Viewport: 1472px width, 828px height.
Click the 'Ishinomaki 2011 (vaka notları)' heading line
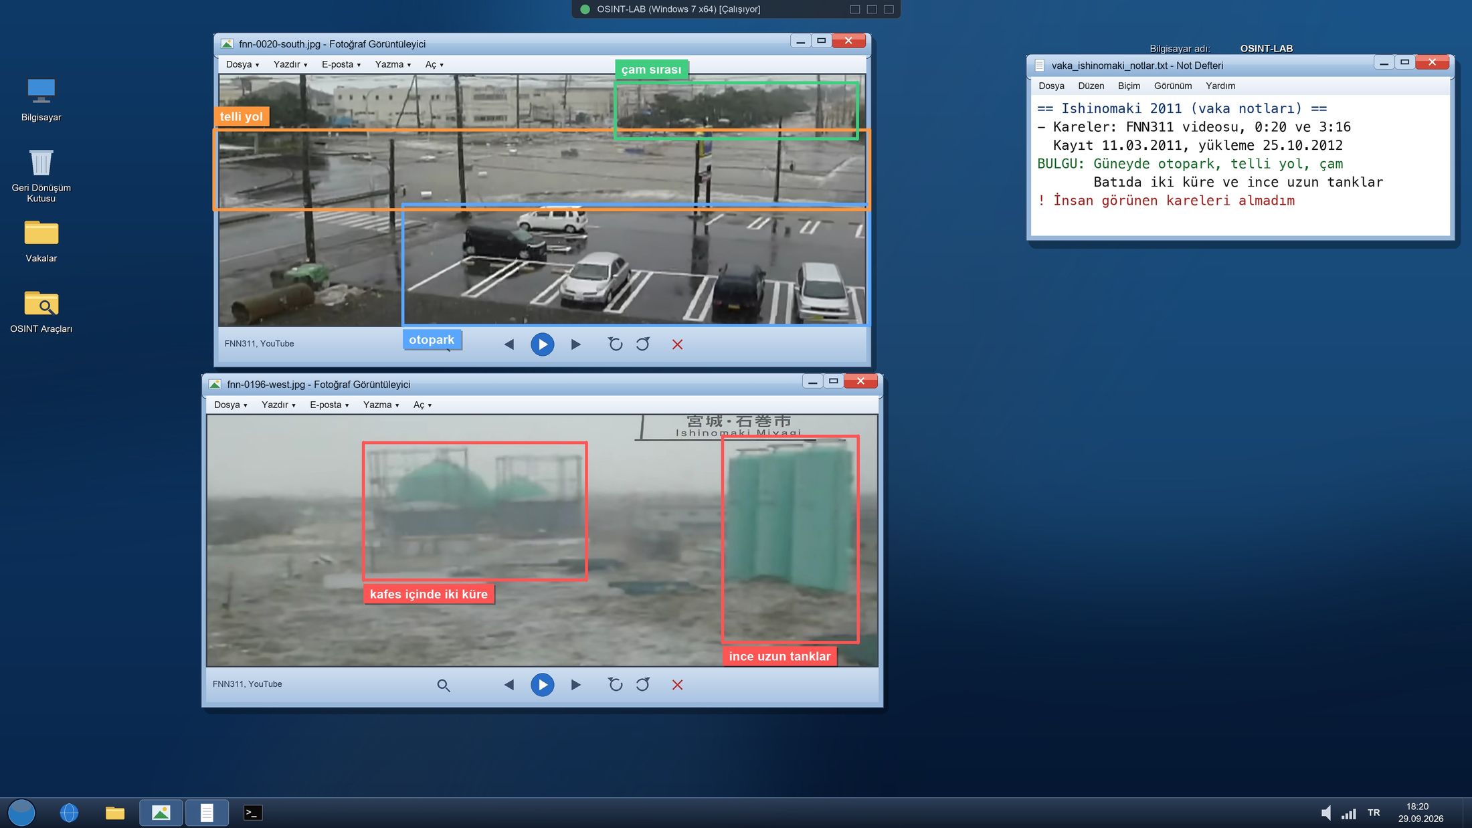[1182, 108]
